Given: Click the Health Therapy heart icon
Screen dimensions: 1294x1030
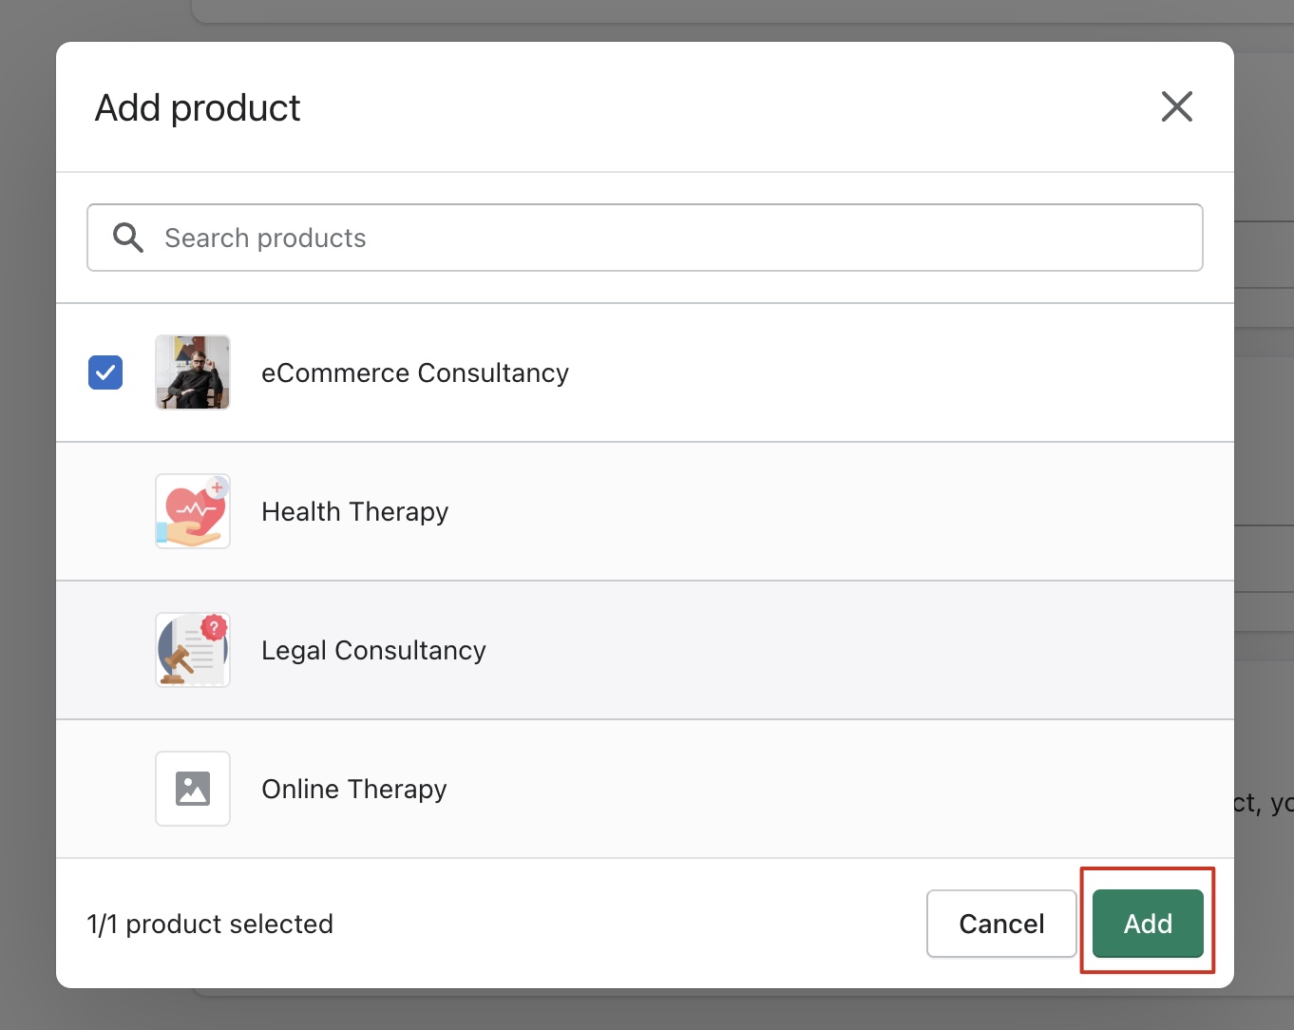Looking at the screenshot, I should (x=193, y=513).
